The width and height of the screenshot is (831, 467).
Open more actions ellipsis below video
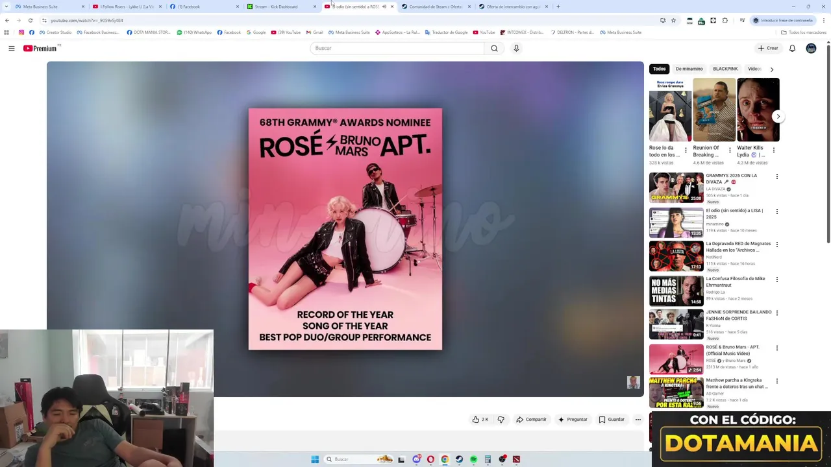coord(638,420)
